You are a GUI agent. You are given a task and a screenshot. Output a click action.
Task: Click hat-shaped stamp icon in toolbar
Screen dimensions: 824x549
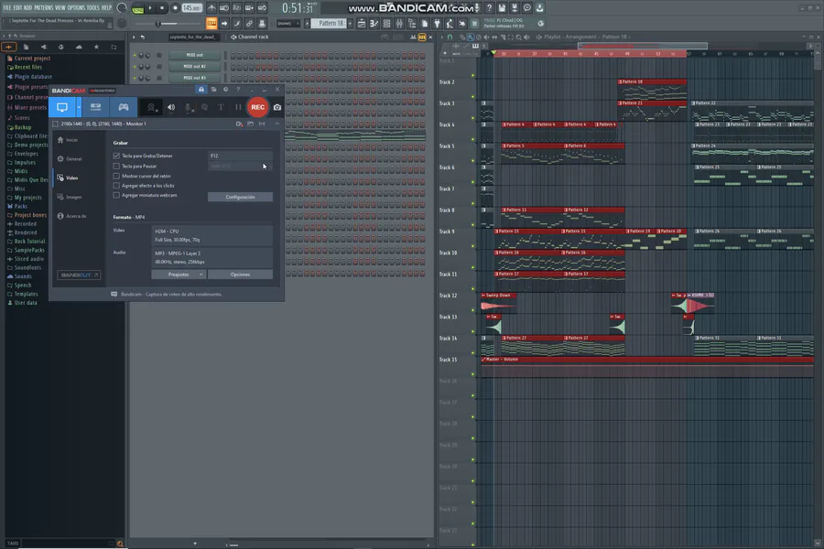click(262, 24)
